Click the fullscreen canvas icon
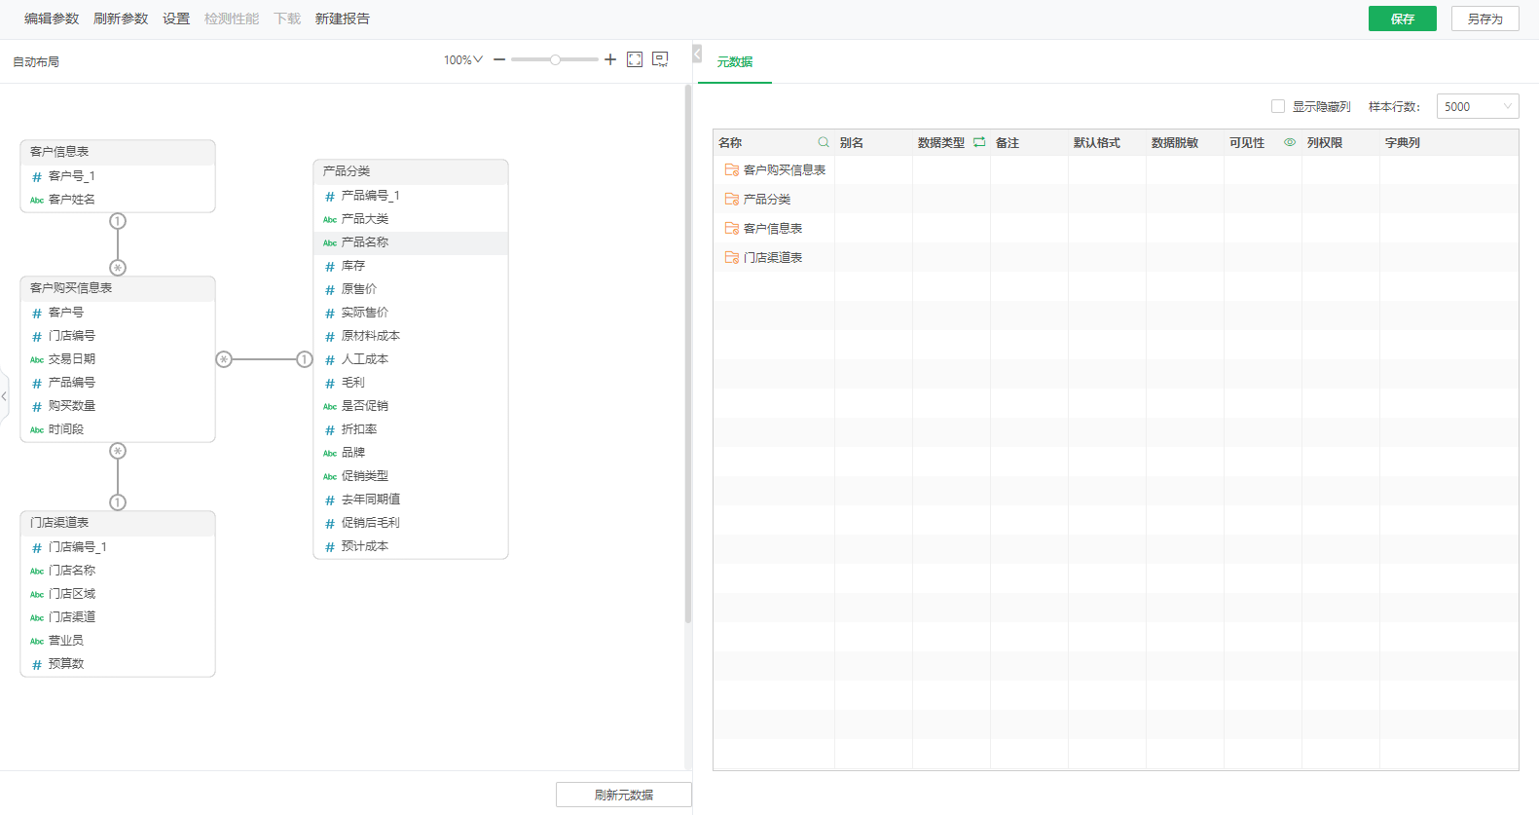Screen dimensions: 1539x815 point(635,59)
